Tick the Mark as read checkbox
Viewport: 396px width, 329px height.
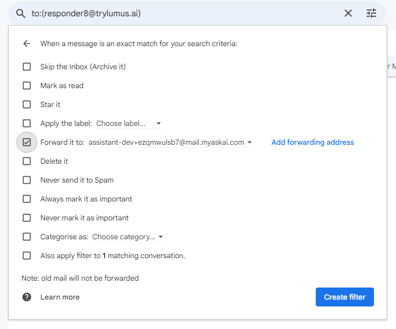click(27, 86)
